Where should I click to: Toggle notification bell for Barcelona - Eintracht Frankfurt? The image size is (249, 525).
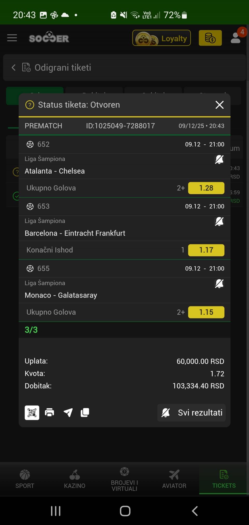(219, 222)
